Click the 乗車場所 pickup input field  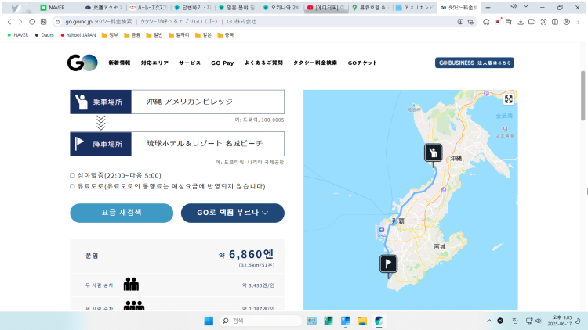point(208,102)
